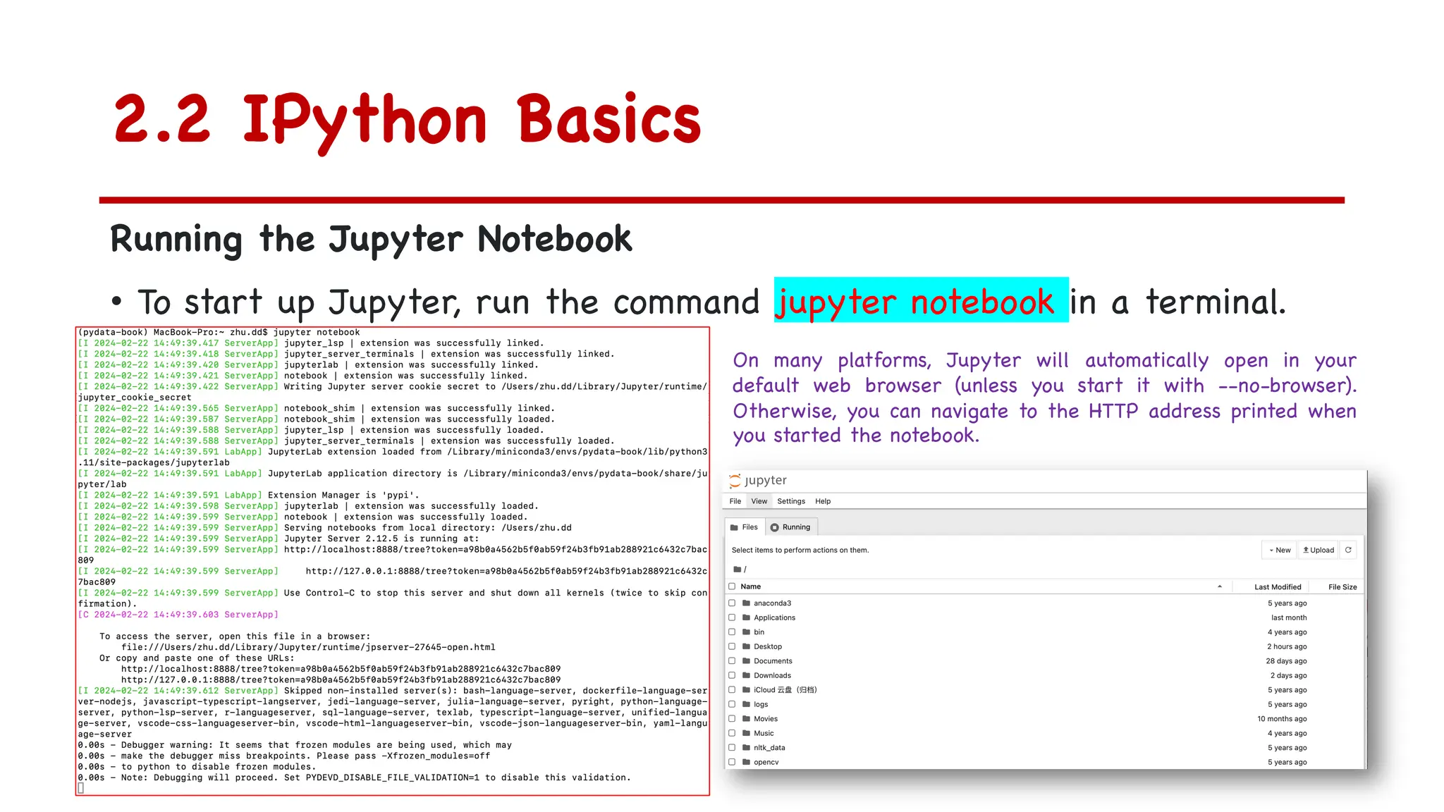Click the folder icon beside Documents
Image resolution: width=1444 pixels, height=812 pixels.
tap(746, 660)
